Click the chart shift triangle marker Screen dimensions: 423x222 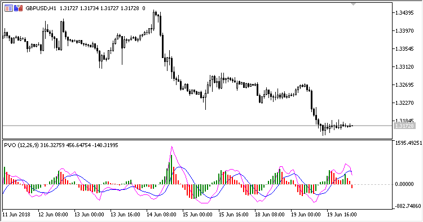point(353,4)
